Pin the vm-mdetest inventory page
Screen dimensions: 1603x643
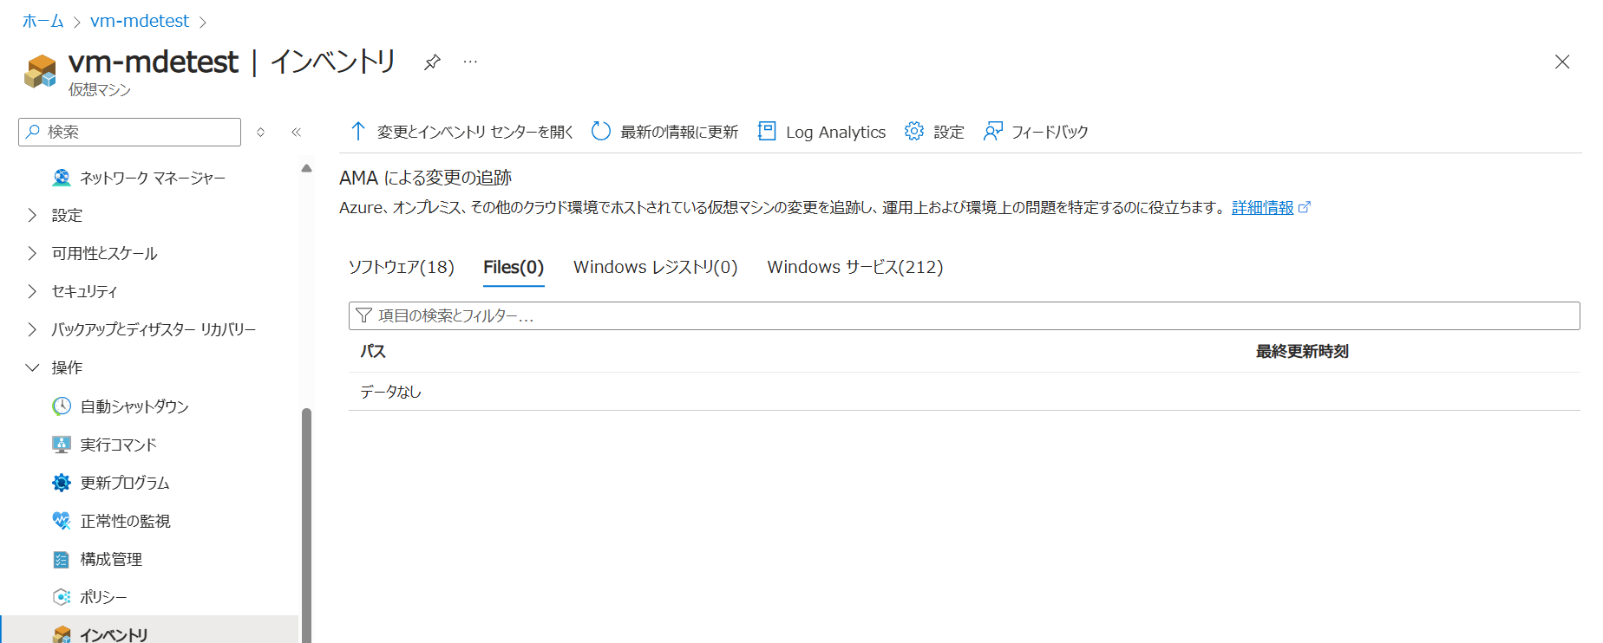click(432, 62)
